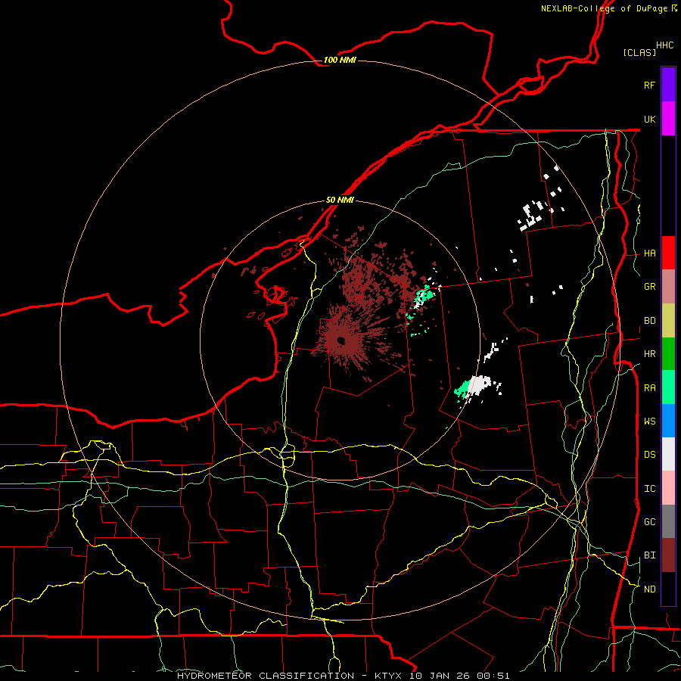The width and height of the screenshot is (681, 681).
Task: Click the 'ND' legend label
Action: [x=649, y=589]
